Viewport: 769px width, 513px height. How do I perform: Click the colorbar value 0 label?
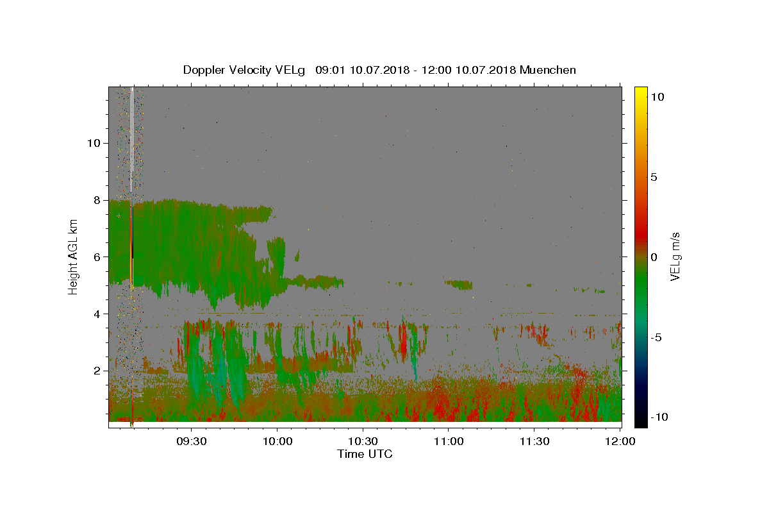(654, 257)
